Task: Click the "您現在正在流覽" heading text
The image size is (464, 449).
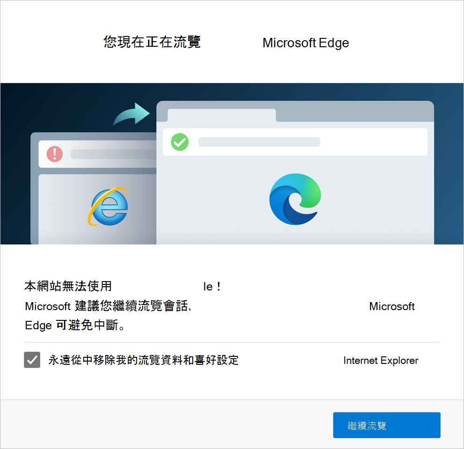Action: click(x=152, y=42)
